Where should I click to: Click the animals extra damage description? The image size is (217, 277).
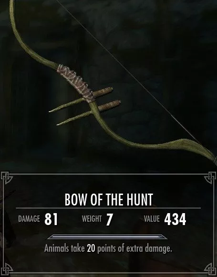point(108,249)
